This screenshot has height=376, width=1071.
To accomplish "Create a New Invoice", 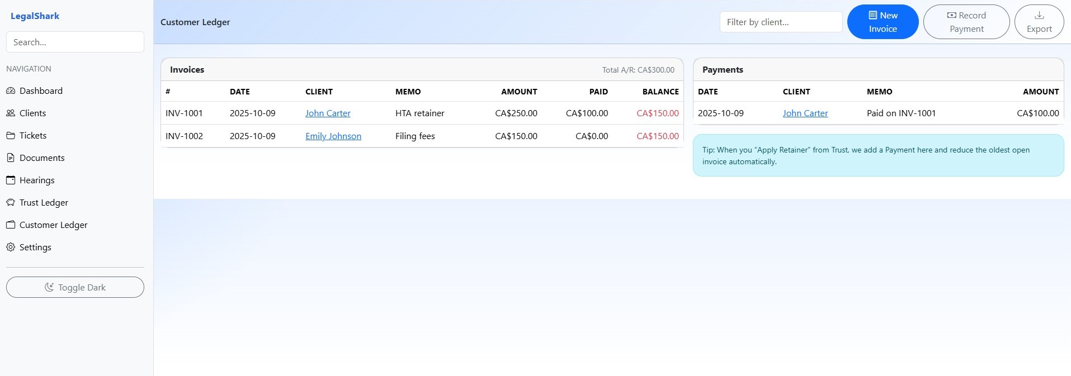I will pyautogui.click(x=883, y=22).
